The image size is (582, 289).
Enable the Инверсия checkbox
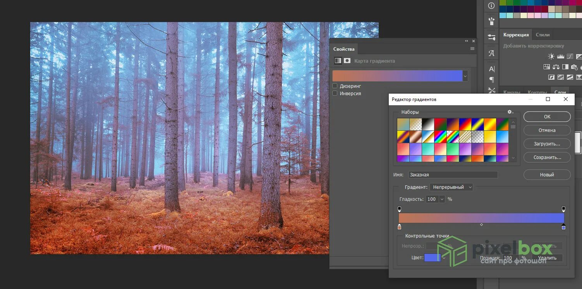tap(335, 93)
